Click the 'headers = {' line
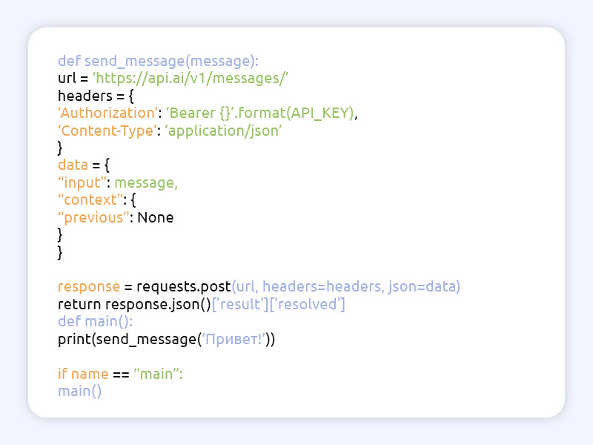This screenshot has width=593, height=445. click(96, 96)
